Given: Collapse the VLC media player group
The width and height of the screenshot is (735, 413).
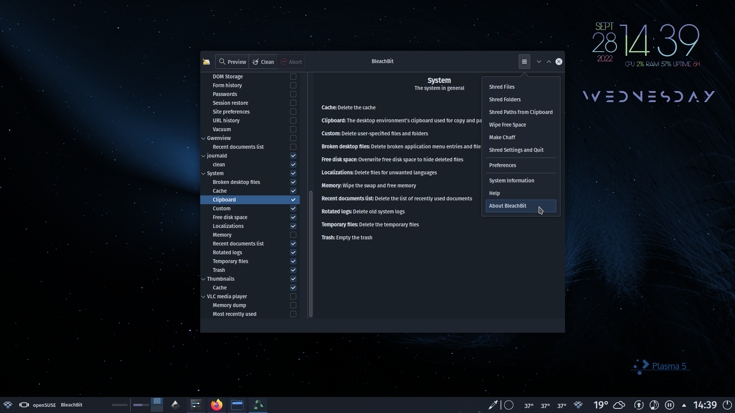Looking at the screenshot, I should click(203, 296).
